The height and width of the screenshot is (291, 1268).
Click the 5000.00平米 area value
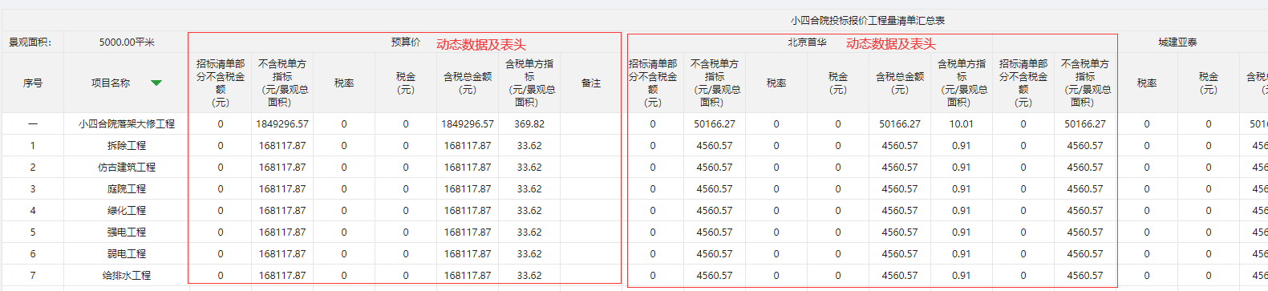(x=127, y=42)
